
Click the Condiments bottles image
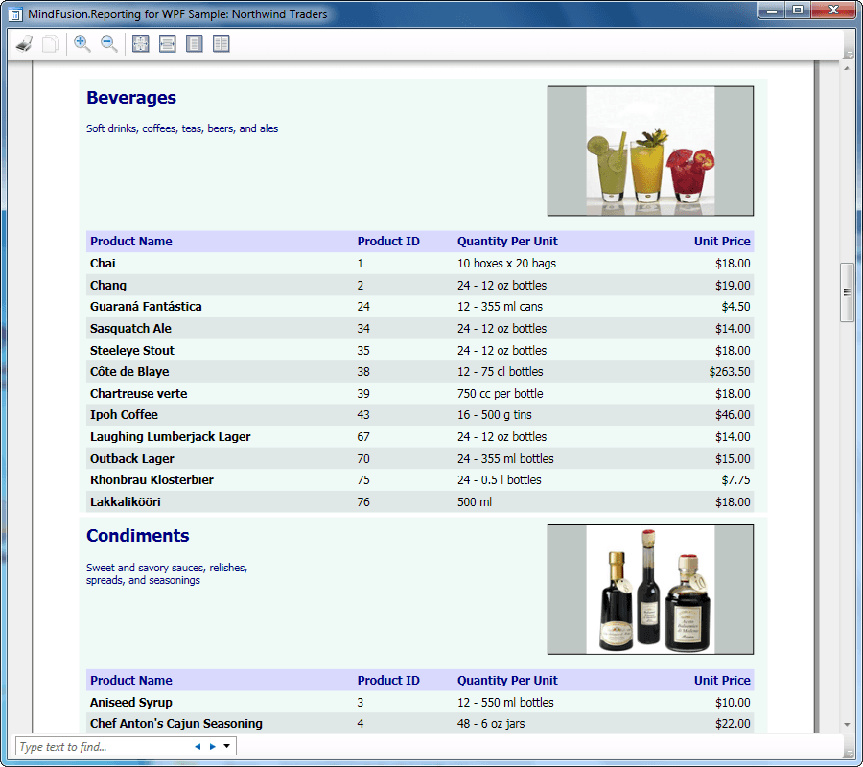coord(650,590)
